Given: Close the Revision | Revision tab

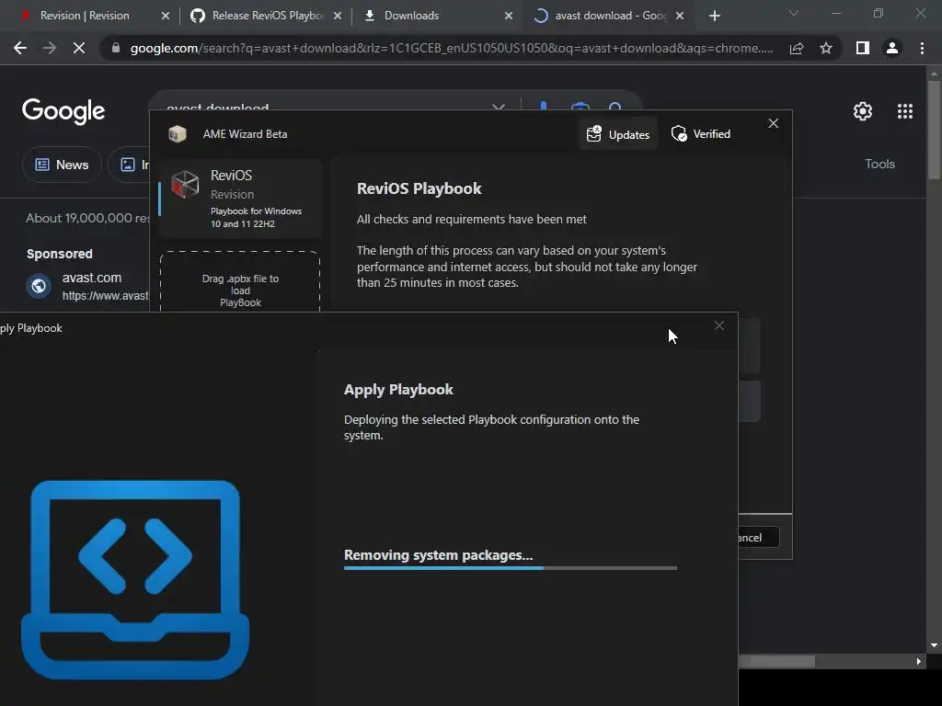Looking at the screenshot, I should coord(166,17).
